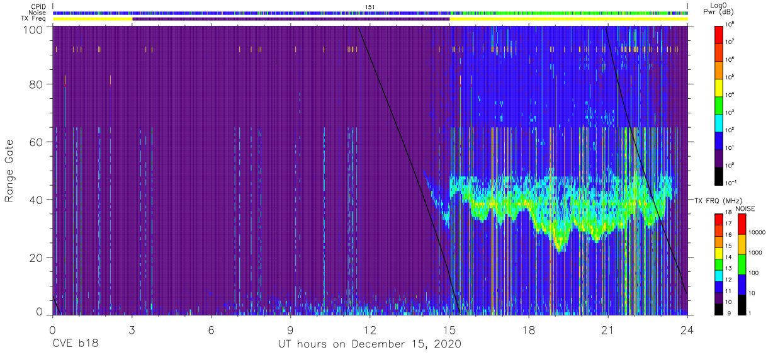
Task: Select blue 10–100 NOISE colorbar segment
Action: coord(741,285)
